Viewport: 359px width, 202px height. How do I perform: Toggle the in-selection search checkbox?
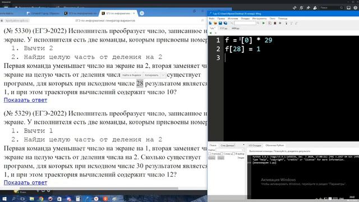[233, 154]
